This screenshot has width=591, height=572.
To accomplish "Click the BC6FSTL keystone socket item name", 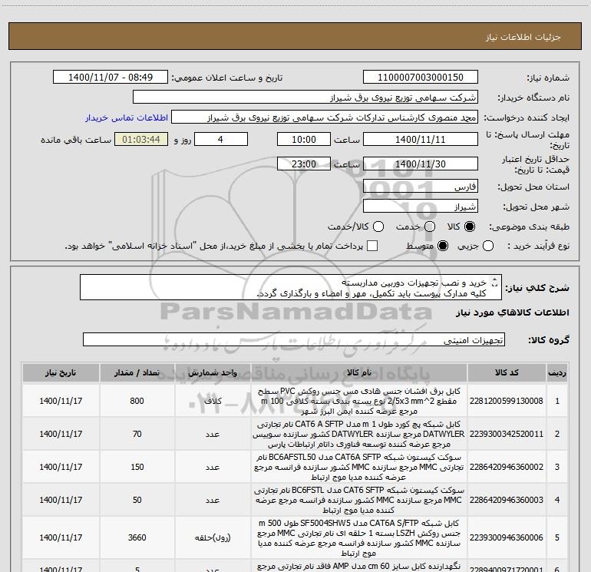I will [x=359, y=500].
